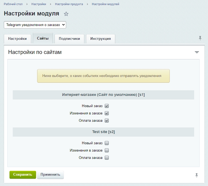Open Настройки продукта breadcrumb link

[69, 4]
